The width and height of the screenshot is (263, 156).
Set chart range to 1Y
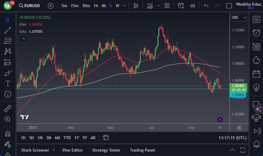(x=77, y=138)
